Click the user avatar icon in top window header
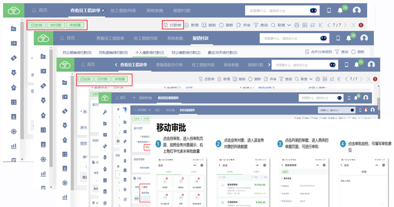The image size is (394, 207). pyautogui.click(x=357, y=10)
